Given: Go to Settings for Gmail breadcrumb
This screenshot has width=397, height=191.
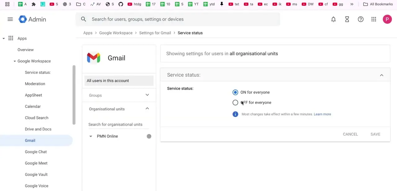Looking at the screenshot, I should tap(155, 33).
